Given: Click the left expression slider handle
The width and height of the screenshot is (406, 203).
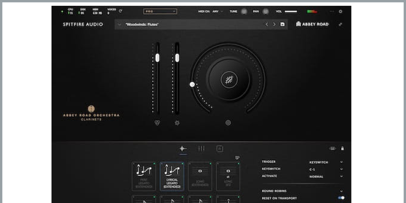Looking at the screenshot, I should pyautogui.click(x=157, y=58).
